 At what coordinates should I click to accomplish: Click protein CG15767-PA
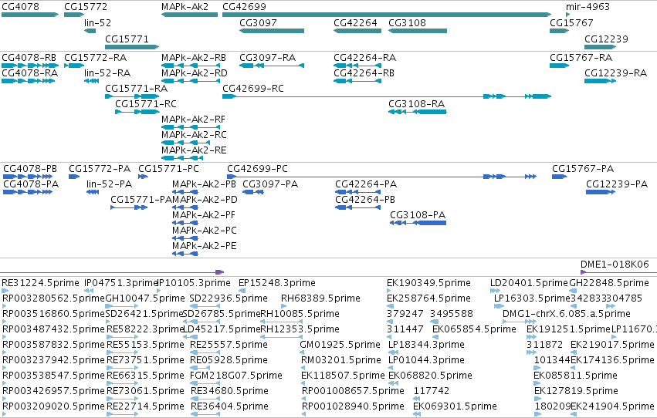click(583, 169)
